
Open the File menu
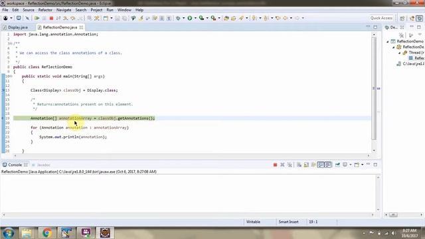[5, 10]
